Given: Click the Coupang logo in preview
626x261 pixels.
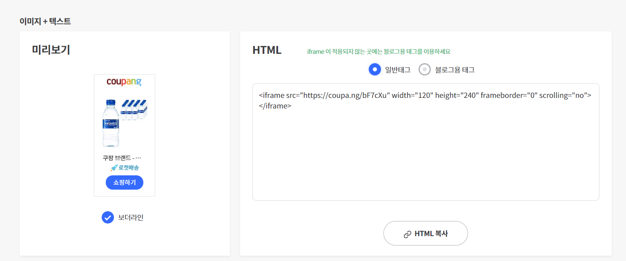Looking at the screenshot, I should pyautogui.click(x=124, y=82).
